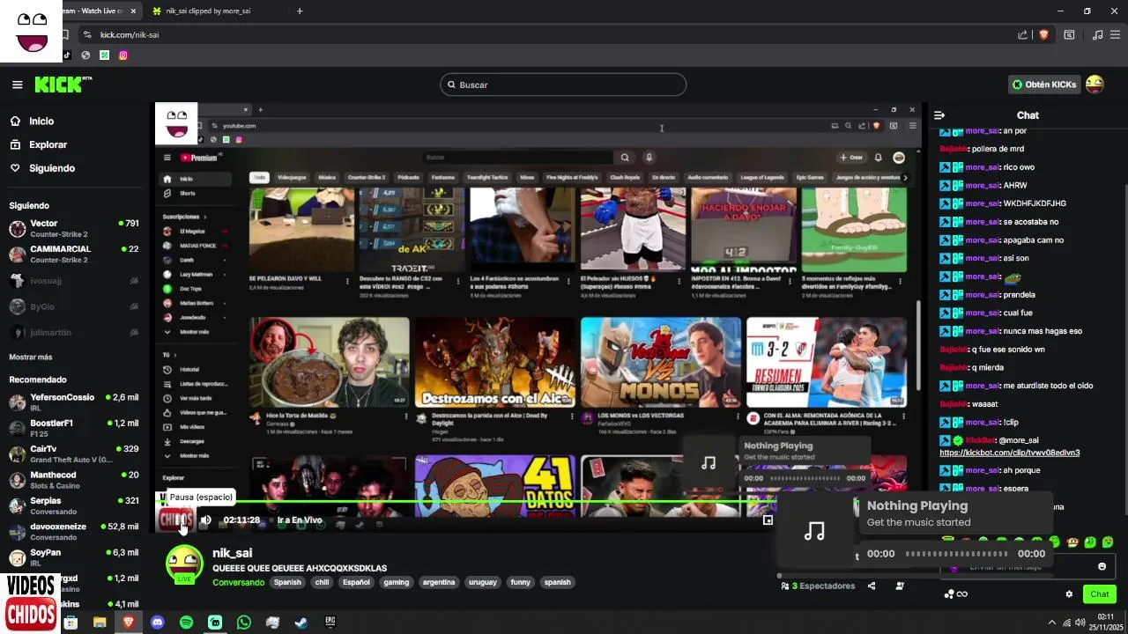The width and height of the screenshot is (1128, 634).
Task: Select the 'funny' stream tag
Action: pyautogui.click(x=521, y=582)
